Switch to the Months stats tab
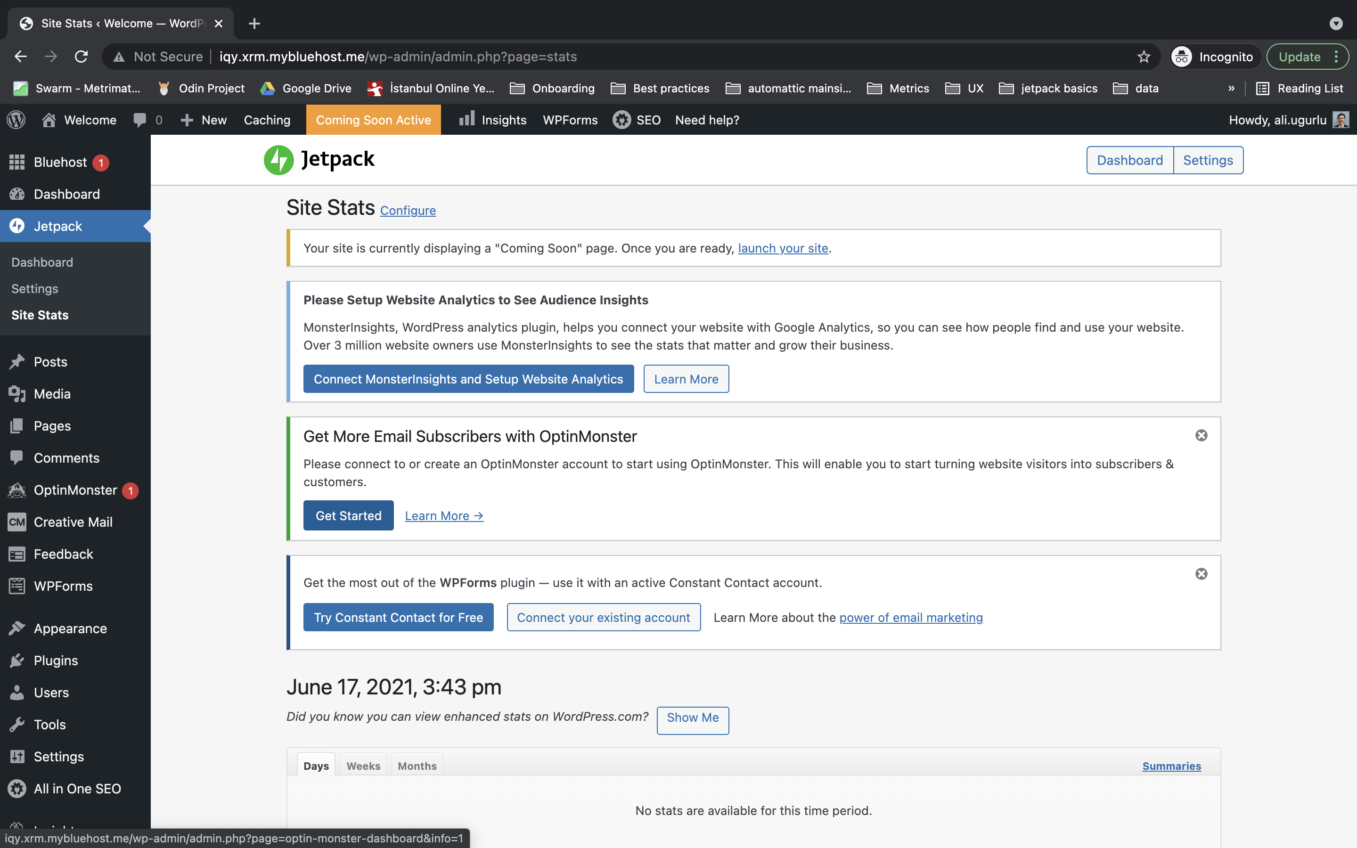Image resolution: width=1357 pixels, height=848 pixels. tap(417, 765)
